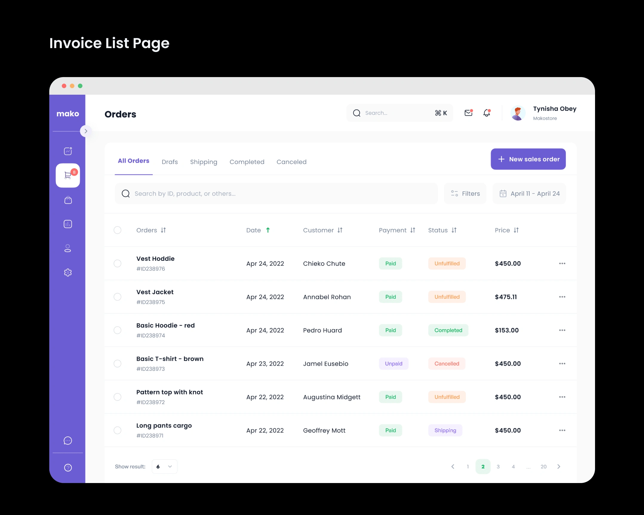The height and width of the screenshot is (515, 644).
Task: Sort by Price column arrows
Action: [516, 230]
